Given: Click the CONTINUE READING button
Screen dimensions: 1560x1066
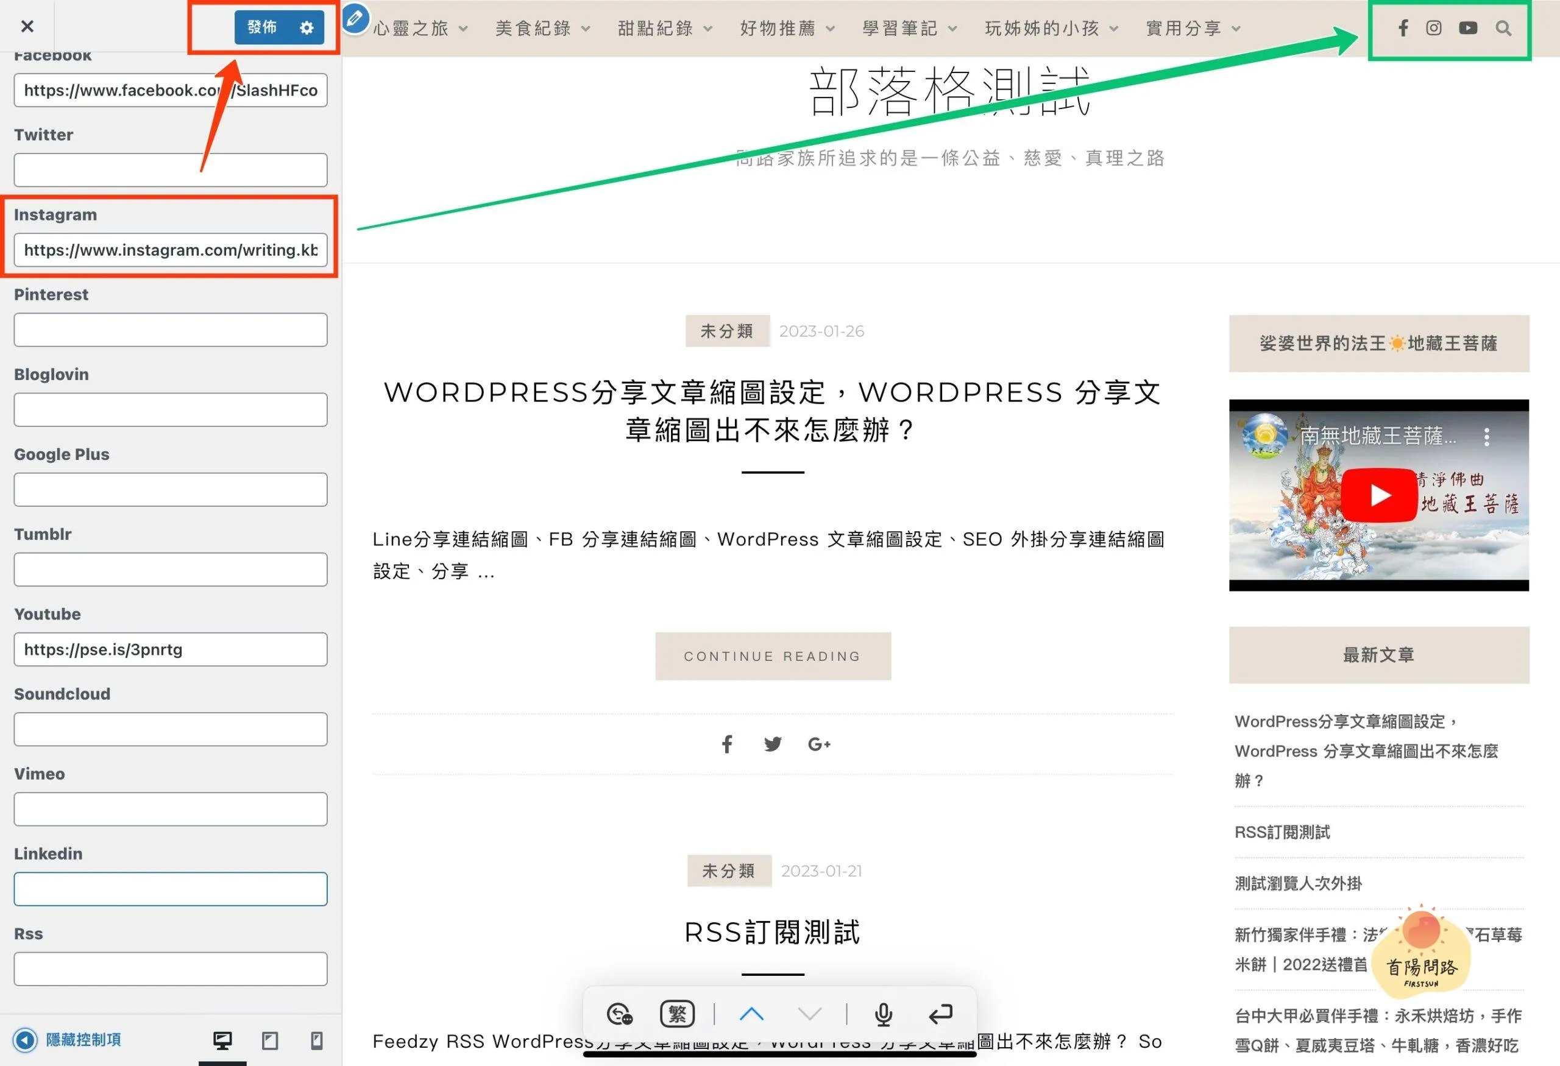Looking at the screenshot, I should 773,656.
